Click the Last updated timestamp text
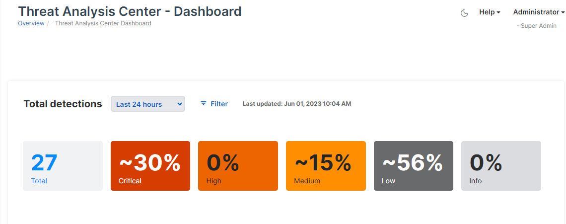The height and width of the screenshot is (224, 566). tap(296, 104)
